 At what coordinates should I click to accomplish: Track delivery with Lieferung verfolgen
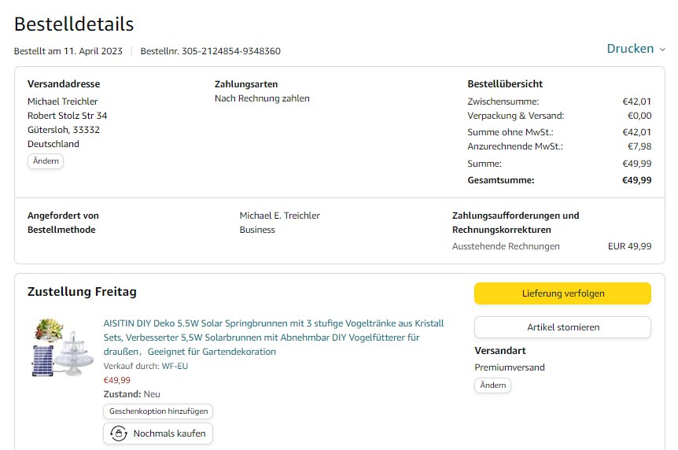point(562,293)
